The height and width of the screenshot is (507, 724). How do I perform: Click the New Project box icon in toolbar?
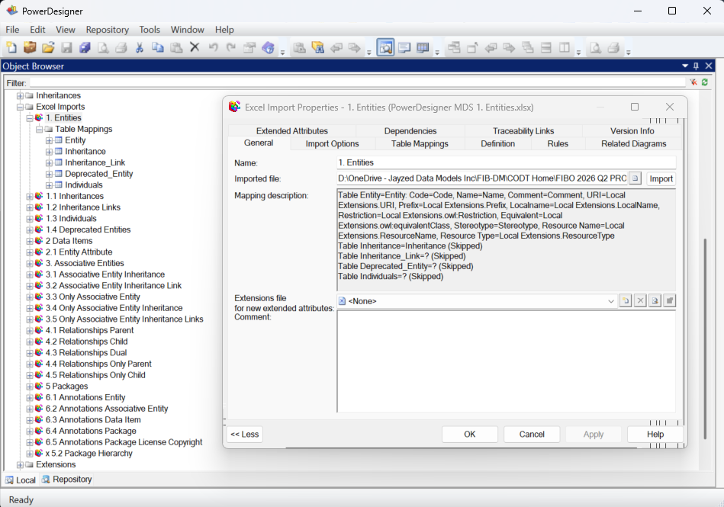pos(30,47)
